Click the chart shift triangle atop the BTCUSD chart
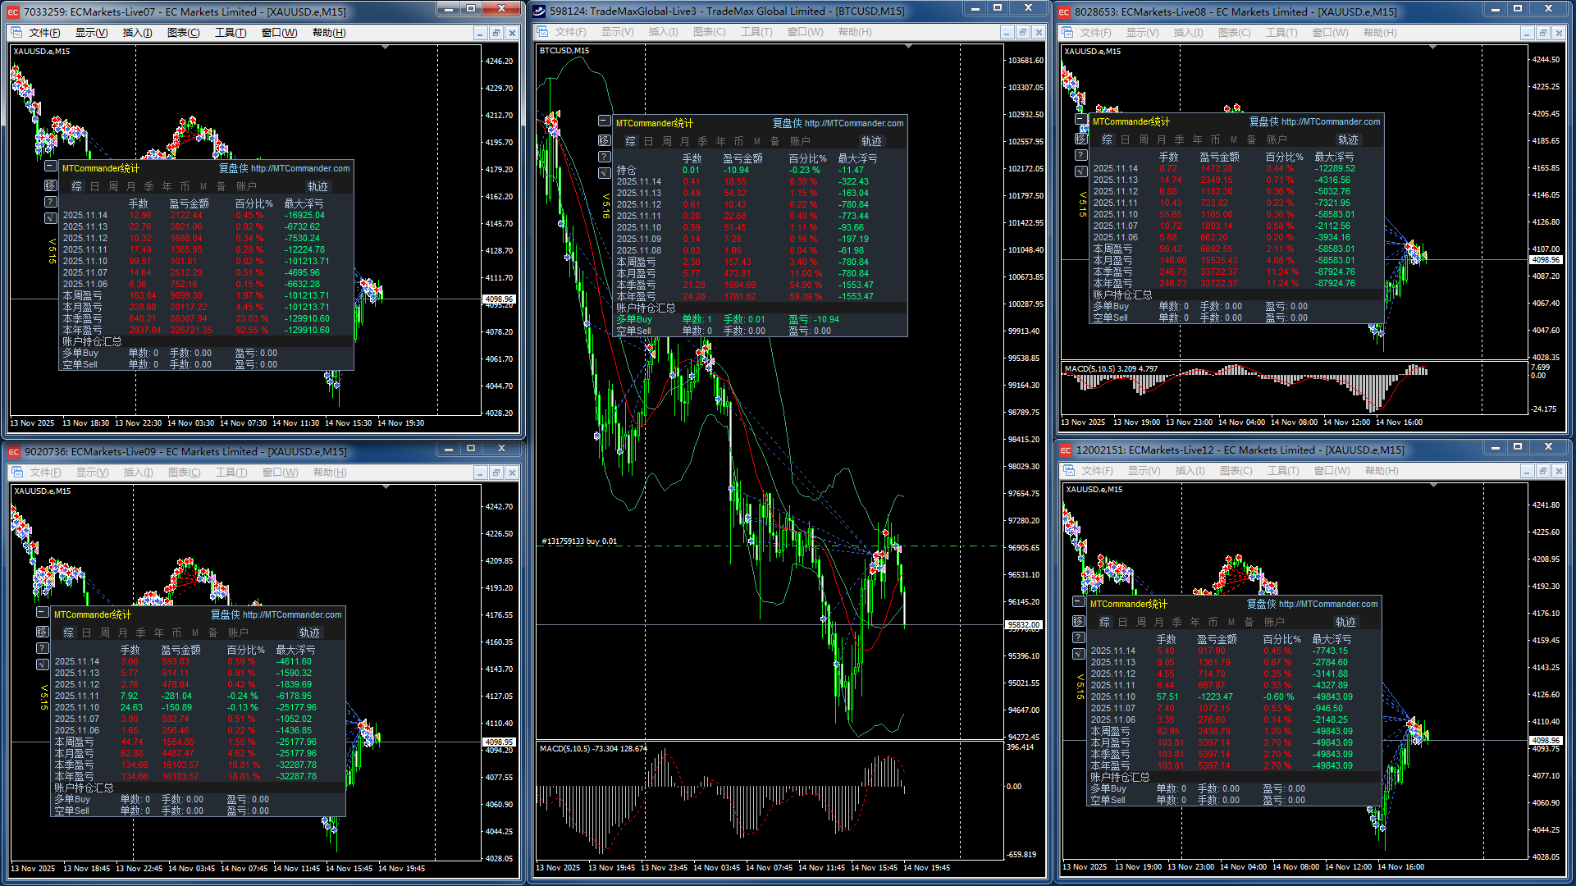Viewport: 1576px width, 886px height. click(908, 48)
